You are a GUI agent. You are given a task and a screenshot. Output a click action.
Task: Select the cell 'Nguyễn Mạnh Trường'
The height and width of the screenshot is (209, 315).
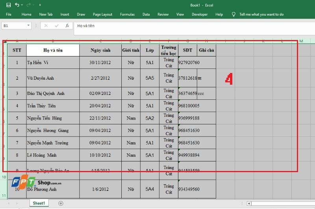(x=53, y=143)
